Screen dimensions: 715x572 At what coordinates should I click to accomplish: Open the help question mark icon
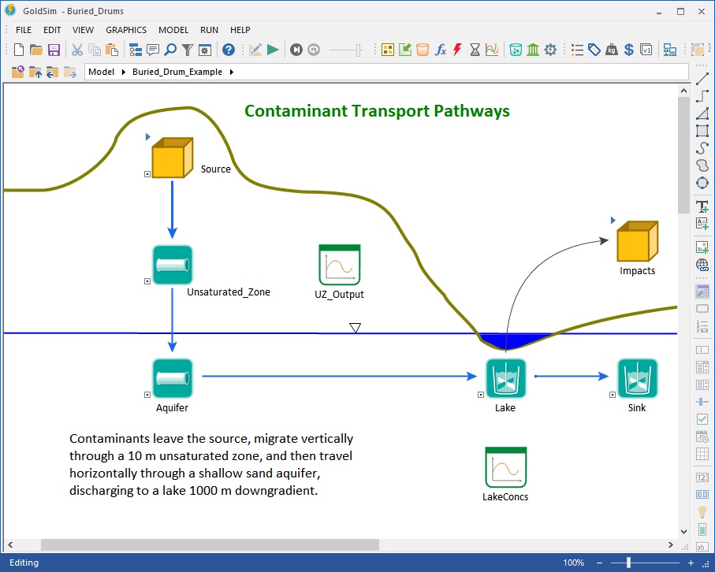229,50
